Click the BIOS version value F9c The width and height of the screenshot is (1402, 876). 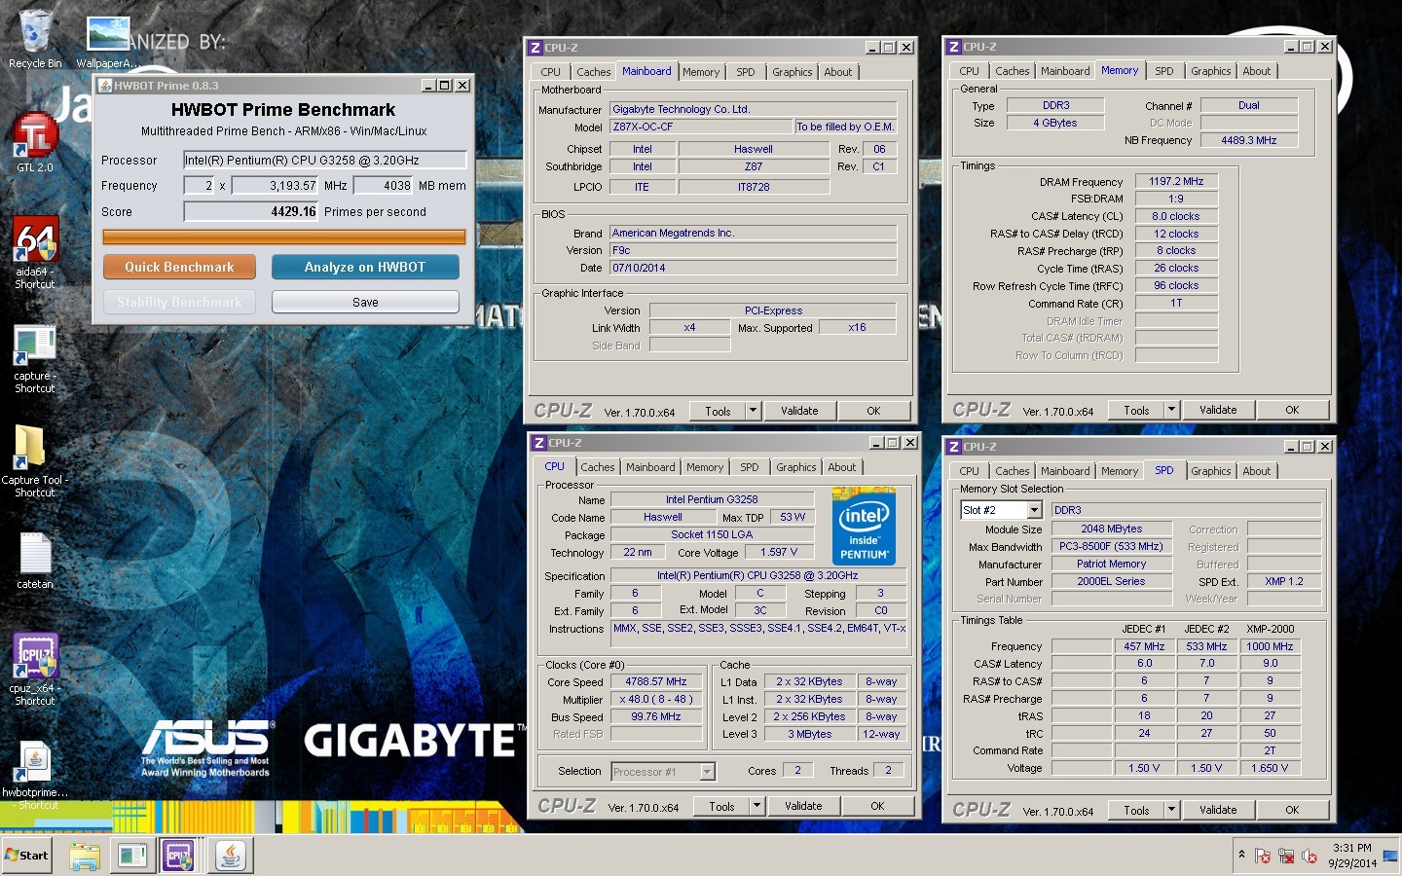tap(753, 250)
